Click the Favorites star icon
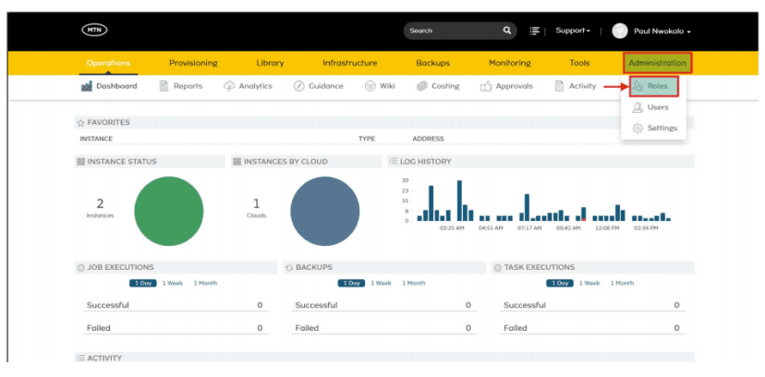 (x=81, y=122)
